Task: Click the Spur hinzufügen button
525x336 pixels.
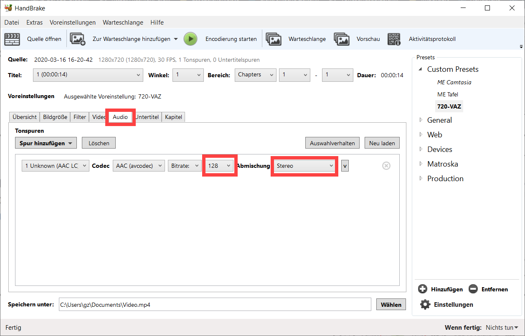Action: pos(46,143)
